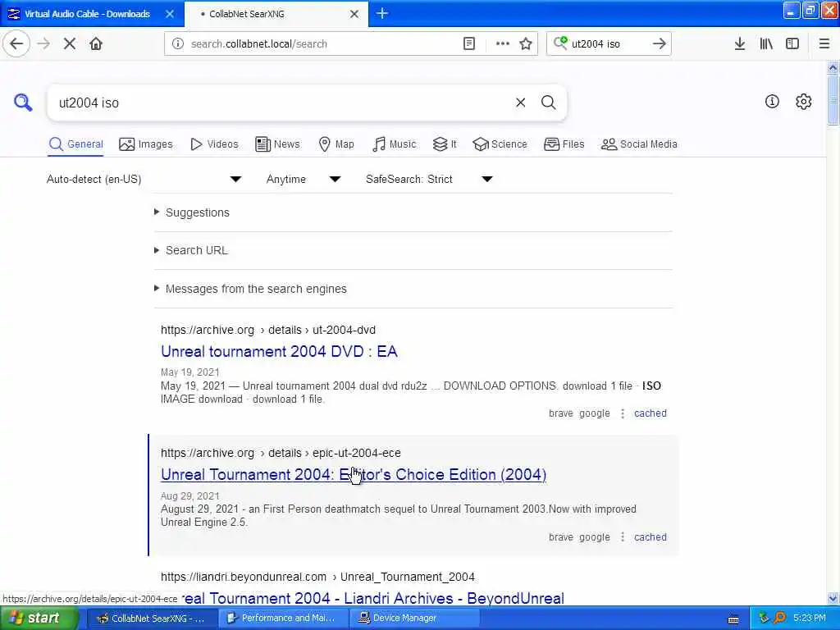Go back with the browser back arrow
The image size is (840, 630).
[x=16, y=43]
